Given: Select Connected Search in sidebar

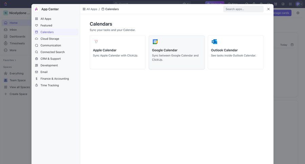Looking at the screenshot, I should 53,52.
